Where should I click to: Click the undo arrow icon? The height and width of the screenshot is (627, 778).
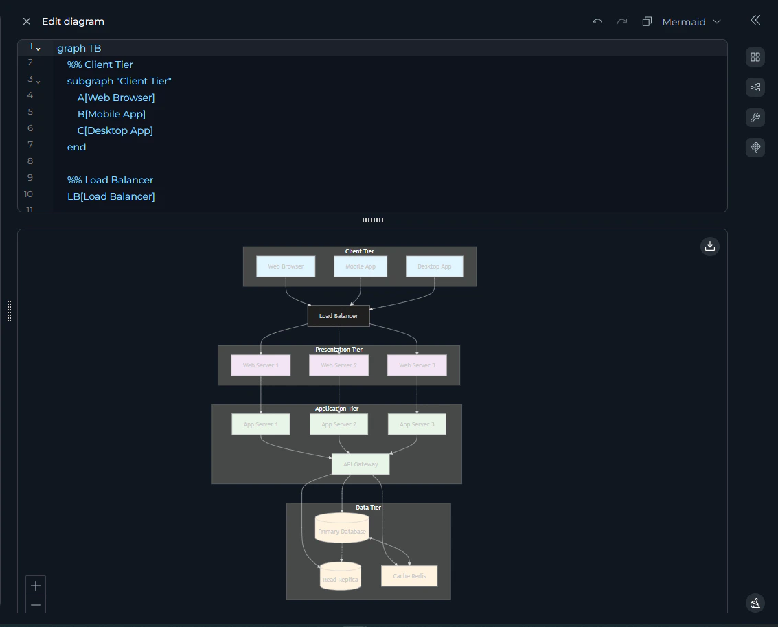click(597, 21)
